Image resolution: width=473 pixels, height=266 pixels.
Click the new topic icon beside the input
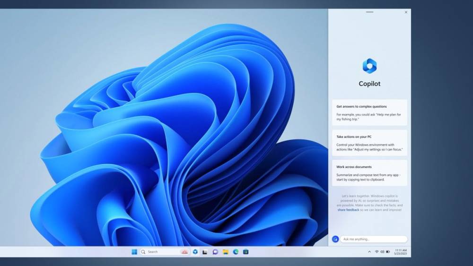[x=335, y=239]
